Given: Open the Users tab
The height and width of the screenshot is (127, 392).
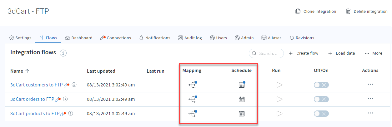Looking at the screenshot, I should point(218,38).
